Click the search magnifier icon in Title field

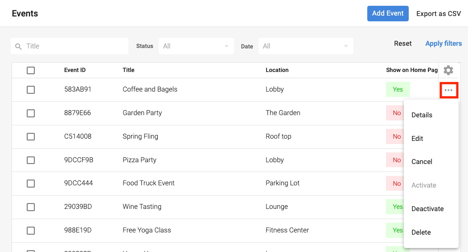(18, 46)
